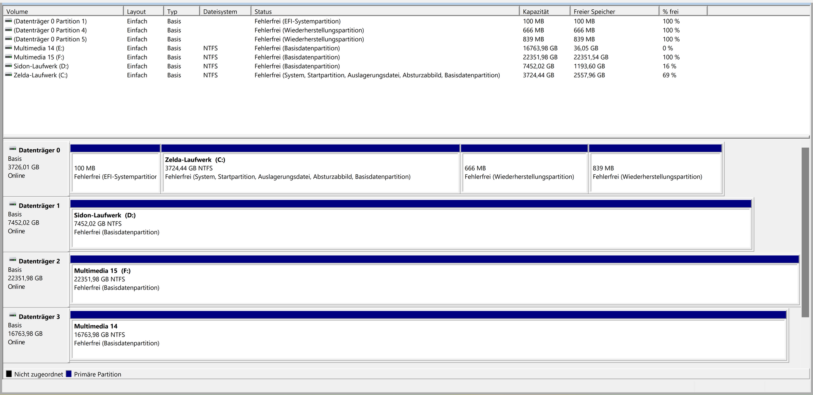Click the 1193,60 GB free space cell
This screenshot has width=813, height=395.
point(589,66)
